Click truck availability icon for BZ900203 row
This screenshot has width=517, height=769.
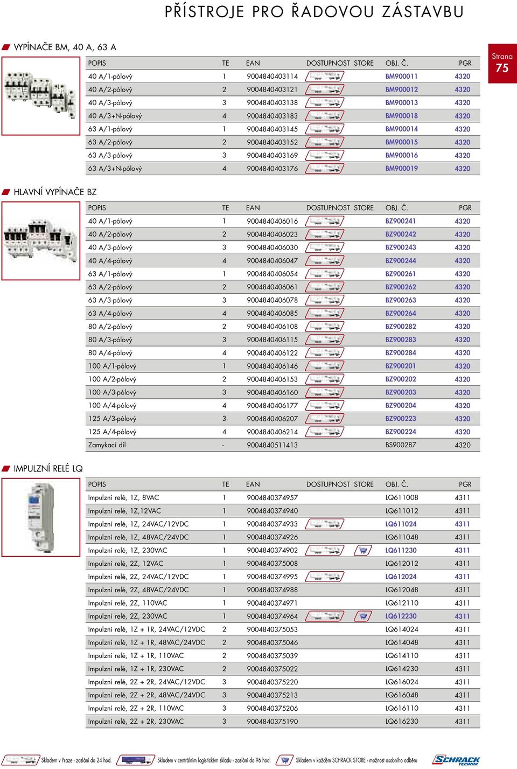click(x=325, y=392)
